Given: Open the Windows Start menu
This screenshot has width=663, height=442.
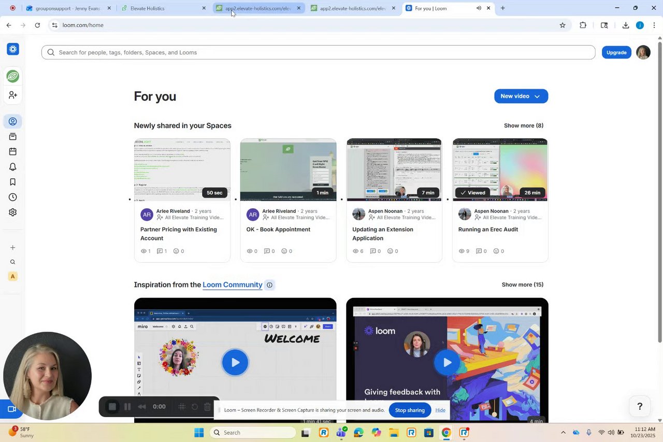Looking at the screenshot, I should click(199, 433).
